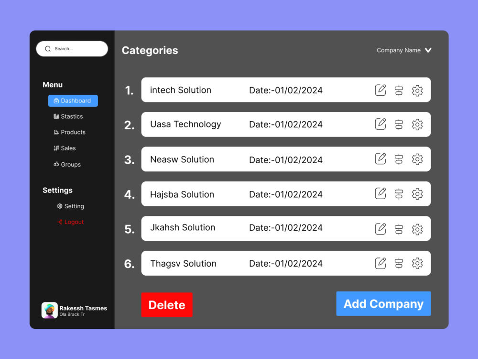Select the intech Solution company name
Viewport: 478px width, 359px height.
[181, 90]
